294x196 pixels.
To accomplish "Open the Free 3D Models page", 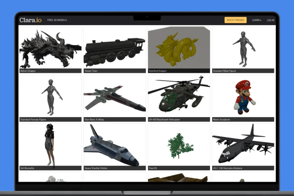I will point(57,20).
